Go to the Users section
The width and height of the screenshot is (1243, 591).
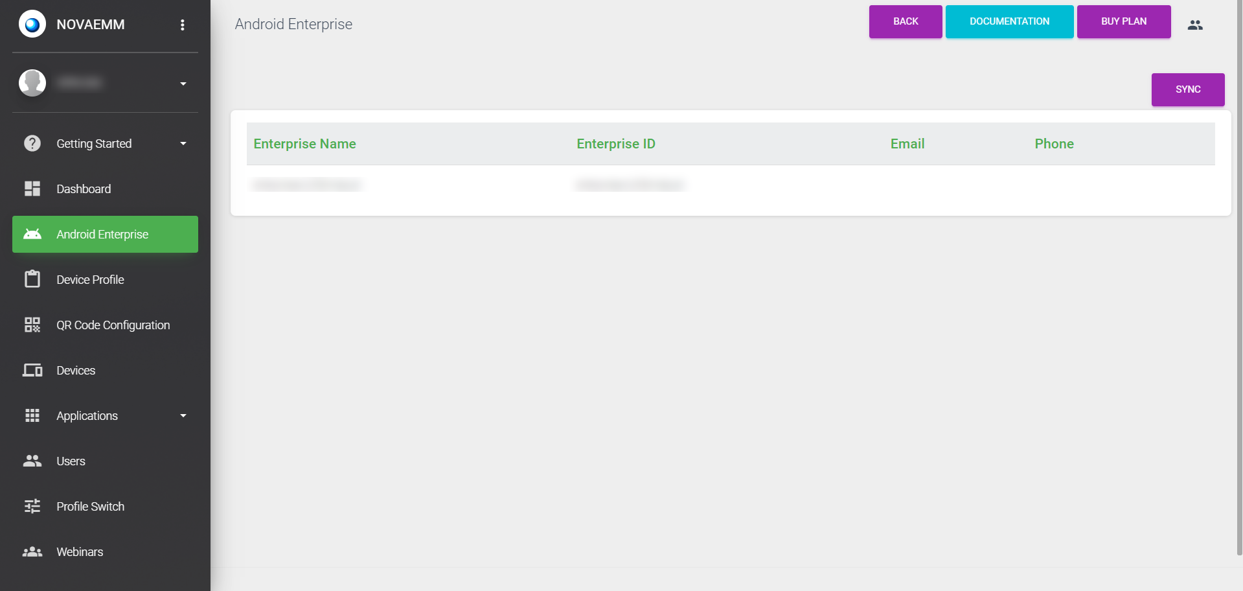(71, 461)
